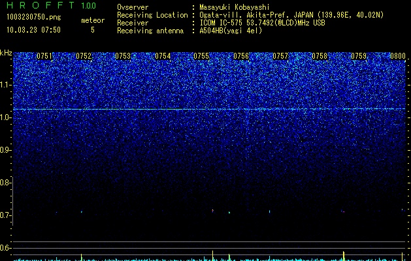Click the 1.1 frequency axis label
Viewport: 411px width, 261px height.
6,85
